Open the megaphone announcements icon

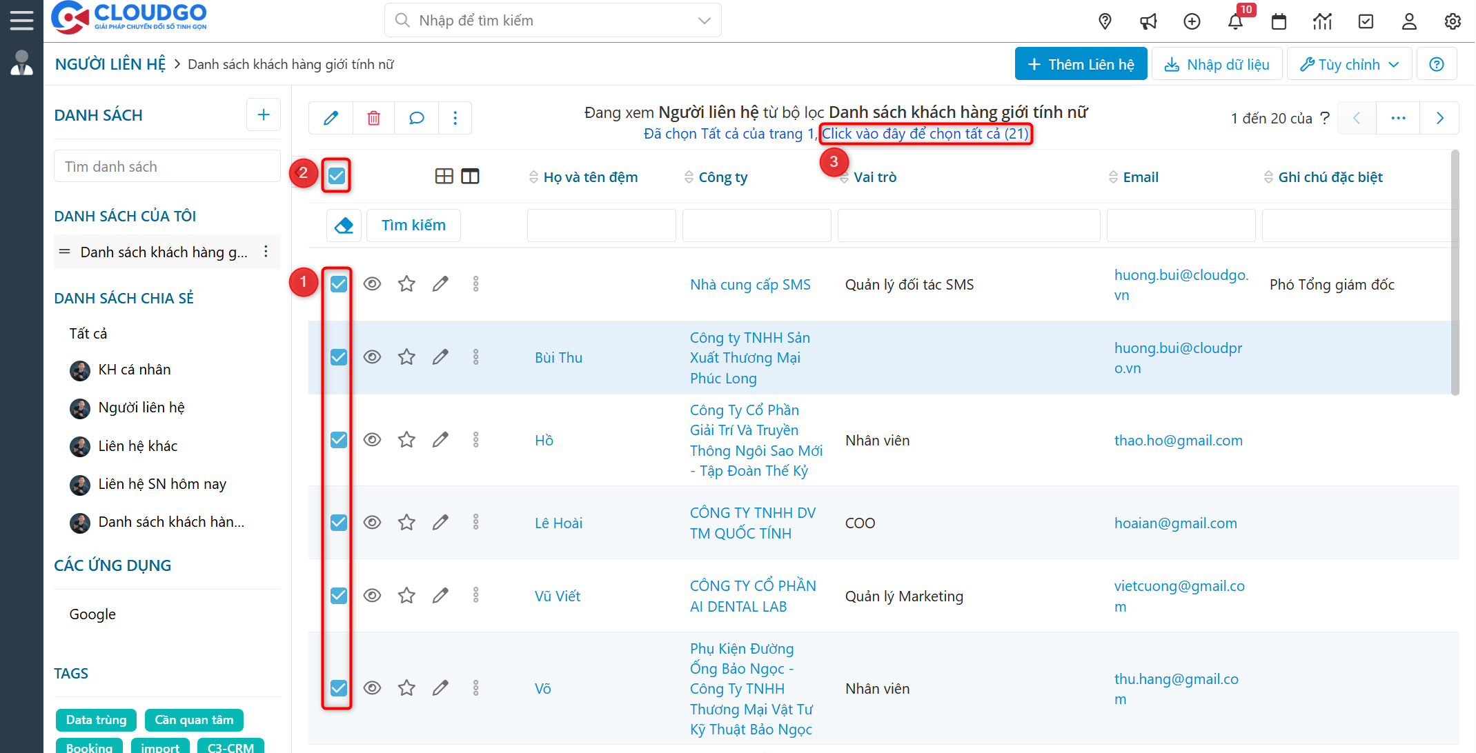pyautogui.click(x=1148, y=21)
